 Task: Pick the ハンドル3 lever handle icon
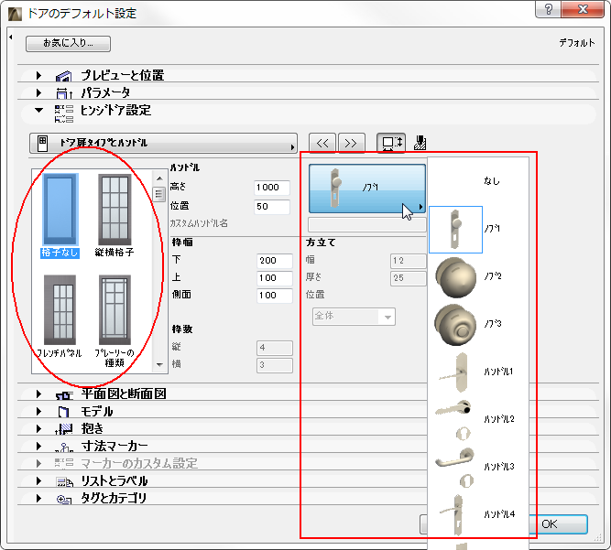click(454, 467)
